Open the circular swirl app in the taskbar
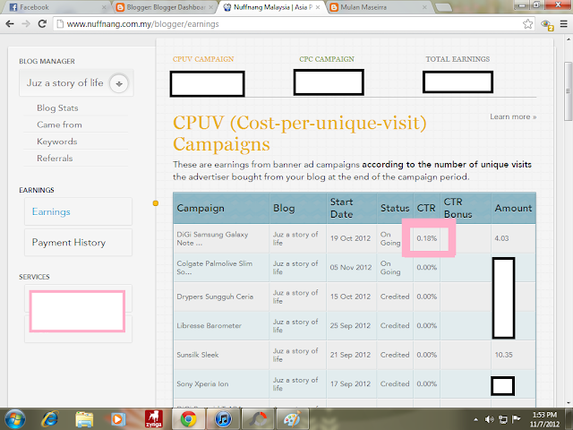 [x=258, y=419]
